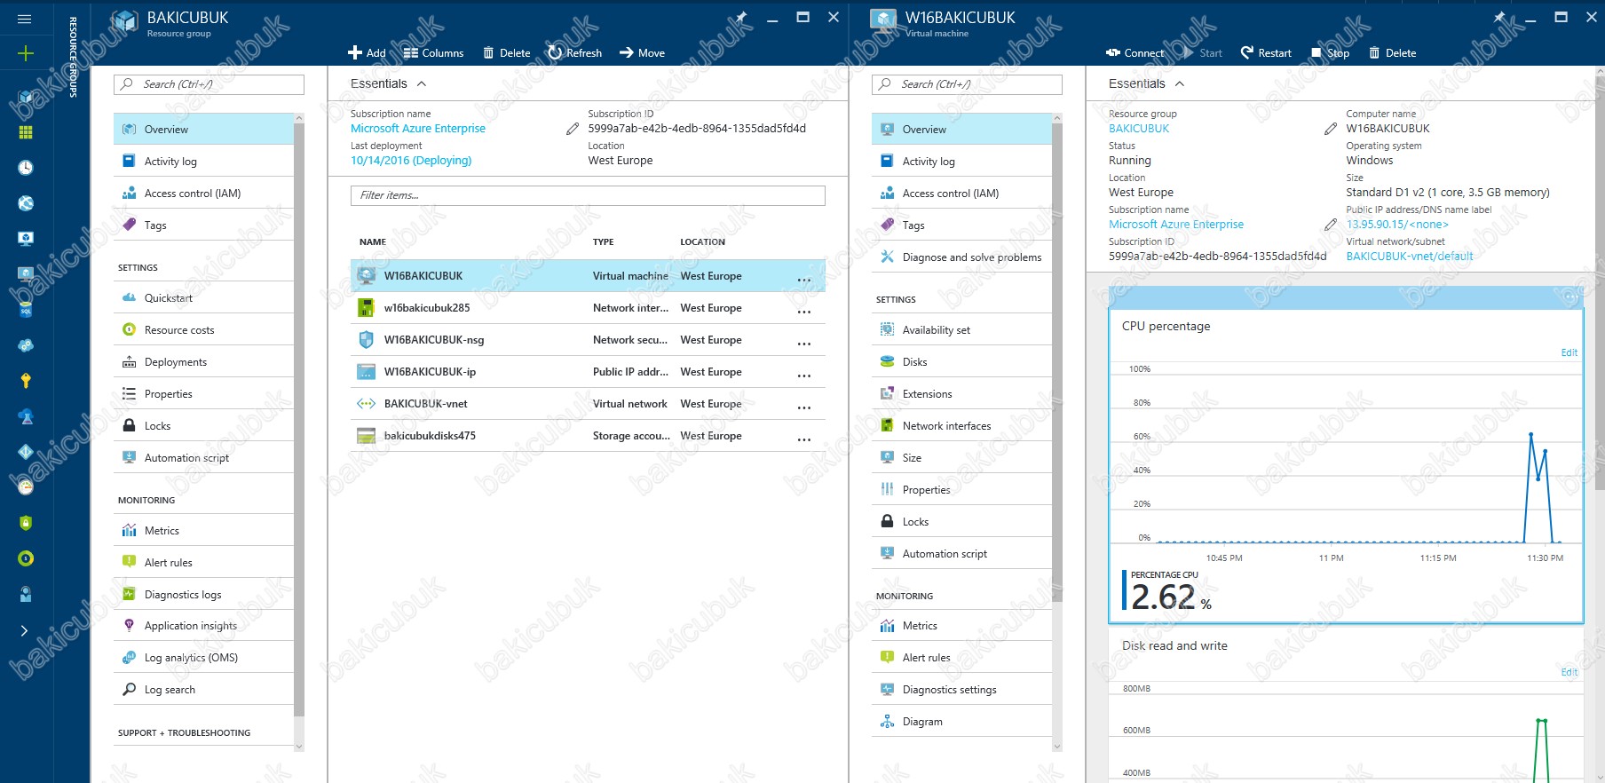Open Deployments menu item
This screenshot has width=1605, height=783.
click(203, 362)
